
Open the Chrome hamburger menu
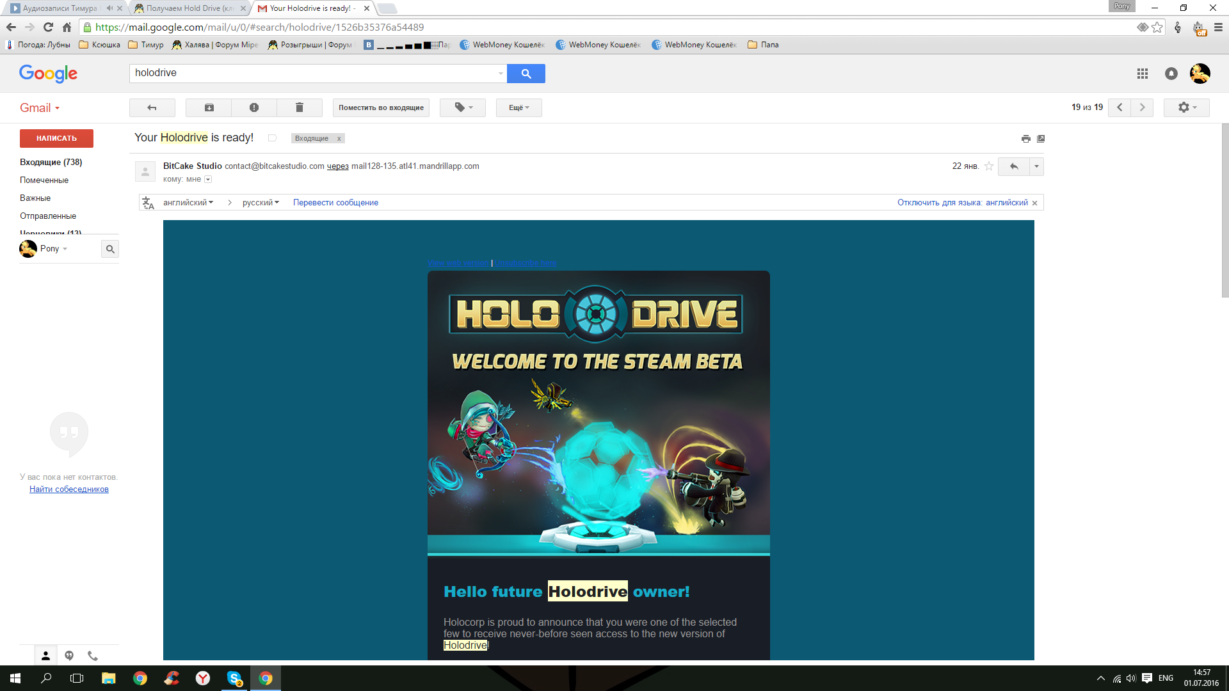click(1218, 28)
